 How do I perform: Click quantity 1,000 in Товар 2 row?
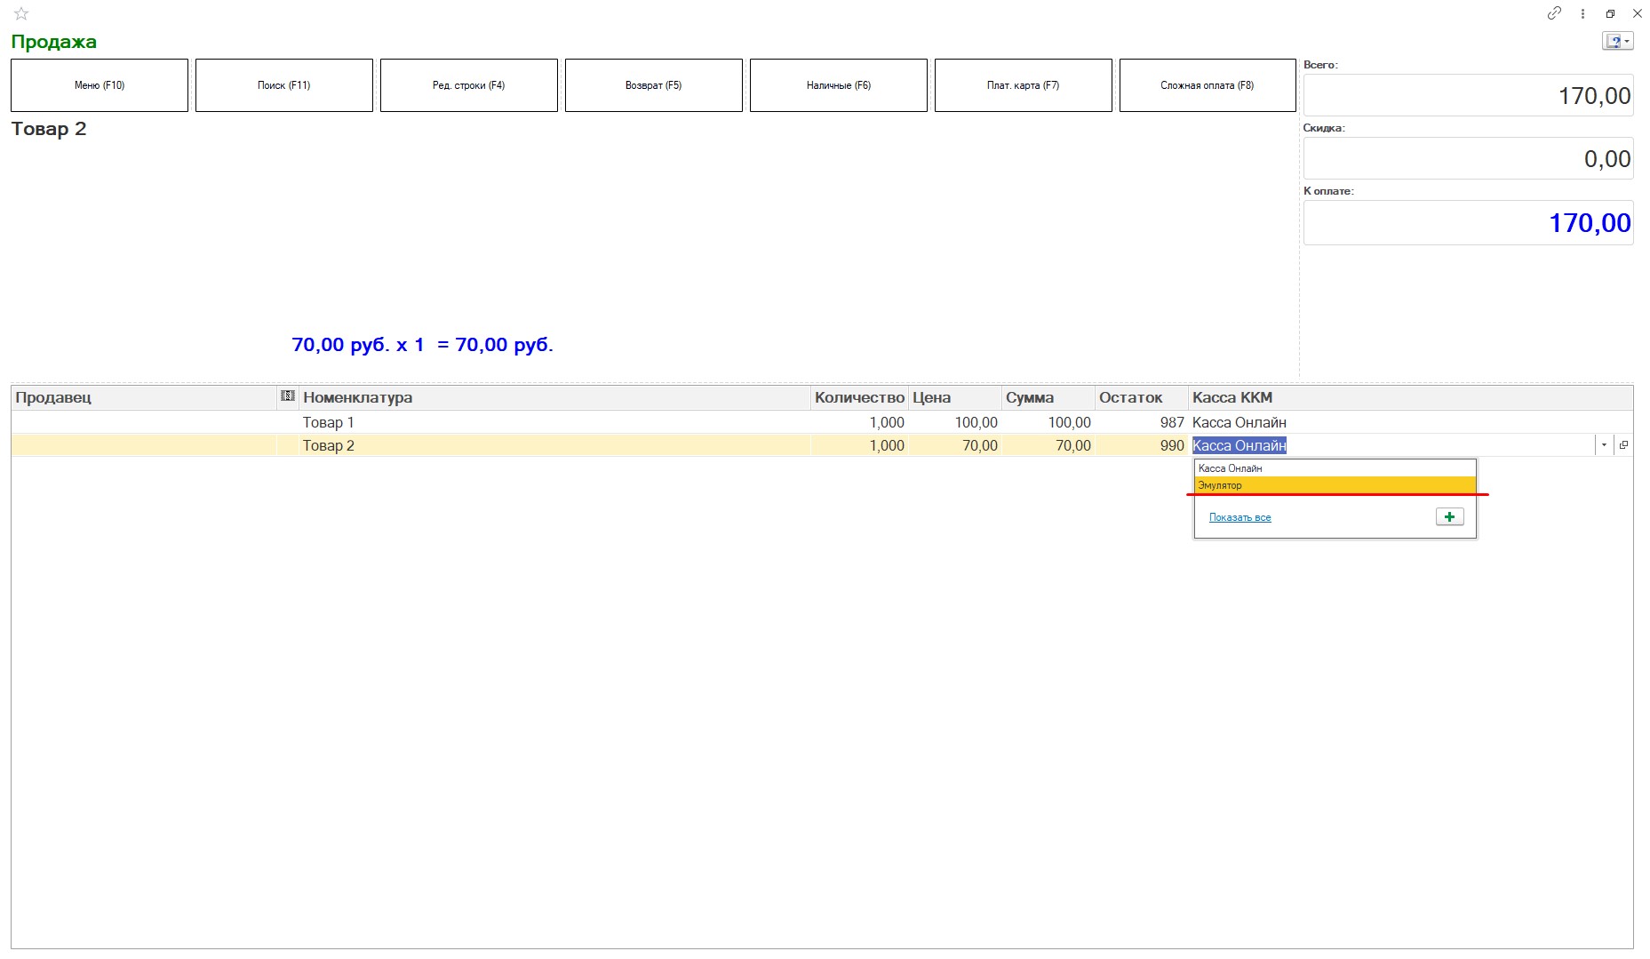point(886,445)
